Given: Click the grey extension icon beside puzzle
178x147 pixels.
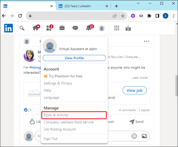Looking at the screenshot, I should pos(141,16).
